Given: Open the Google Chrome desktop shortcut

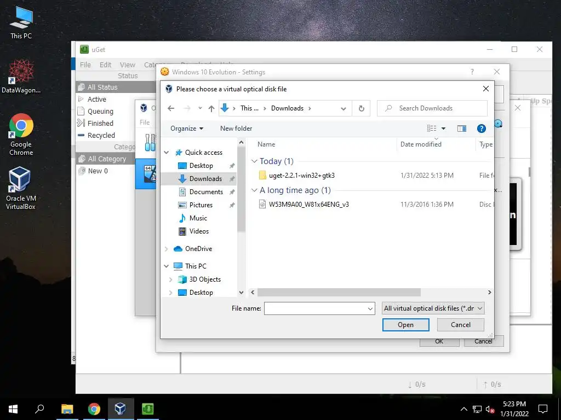Looking at the screenshot, I should (21, 135).
